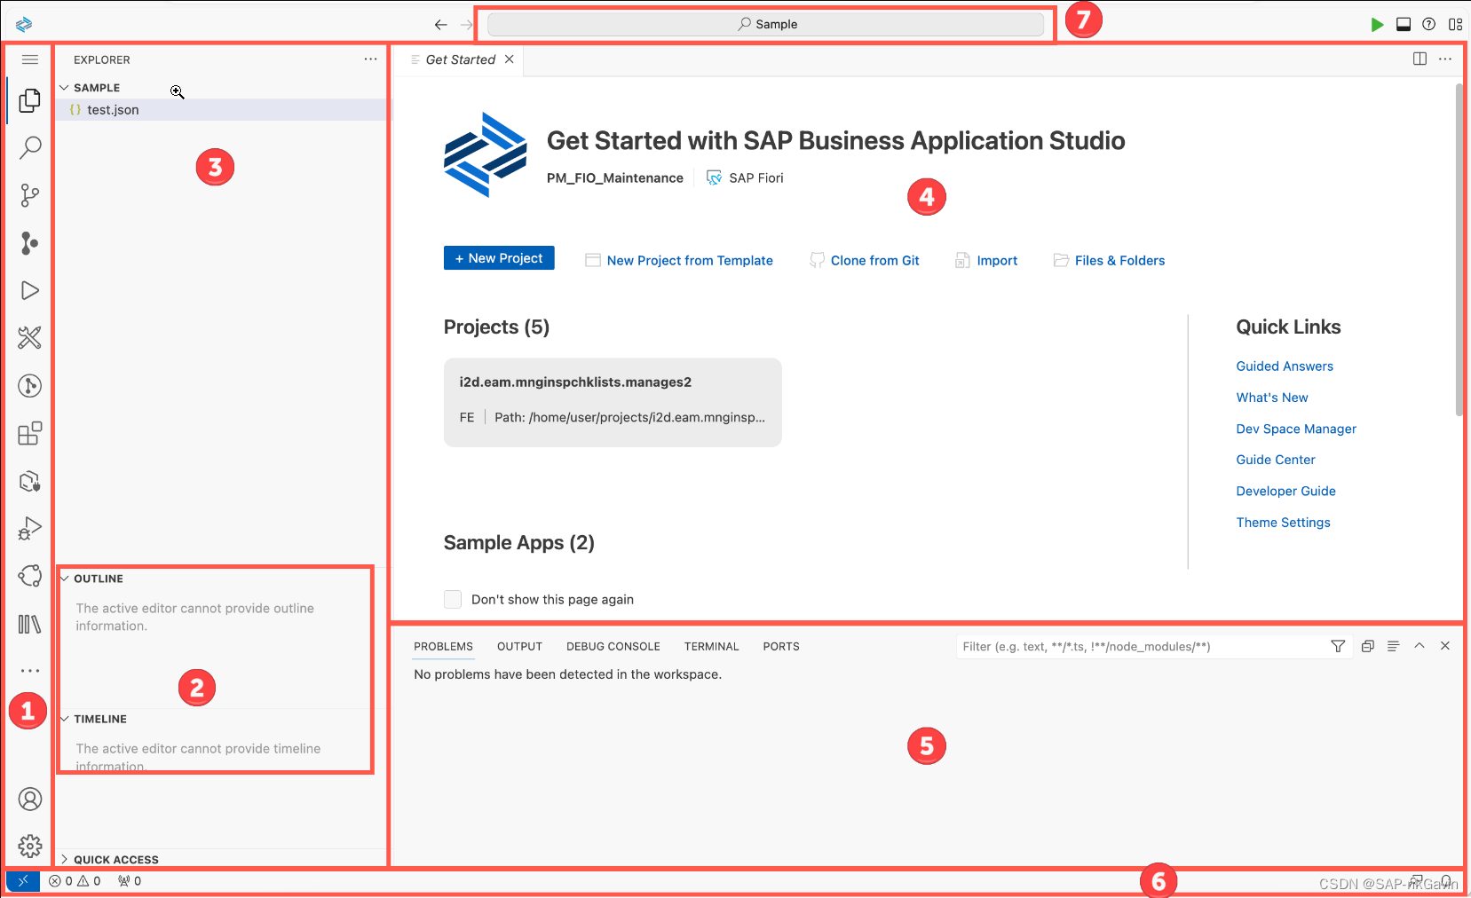The width and height of the screenshot is (1471, 898).
Task: Open the Accounts icon at the bottom of activity bar
Action: pyautogui.click(x=30, y=799)
